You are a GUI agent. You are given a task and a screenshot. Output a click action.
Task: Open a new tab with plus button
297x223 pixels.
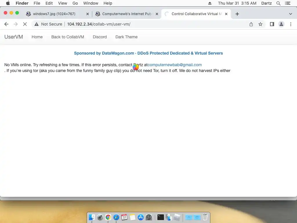pyautogui.click(x=237, y=14)
